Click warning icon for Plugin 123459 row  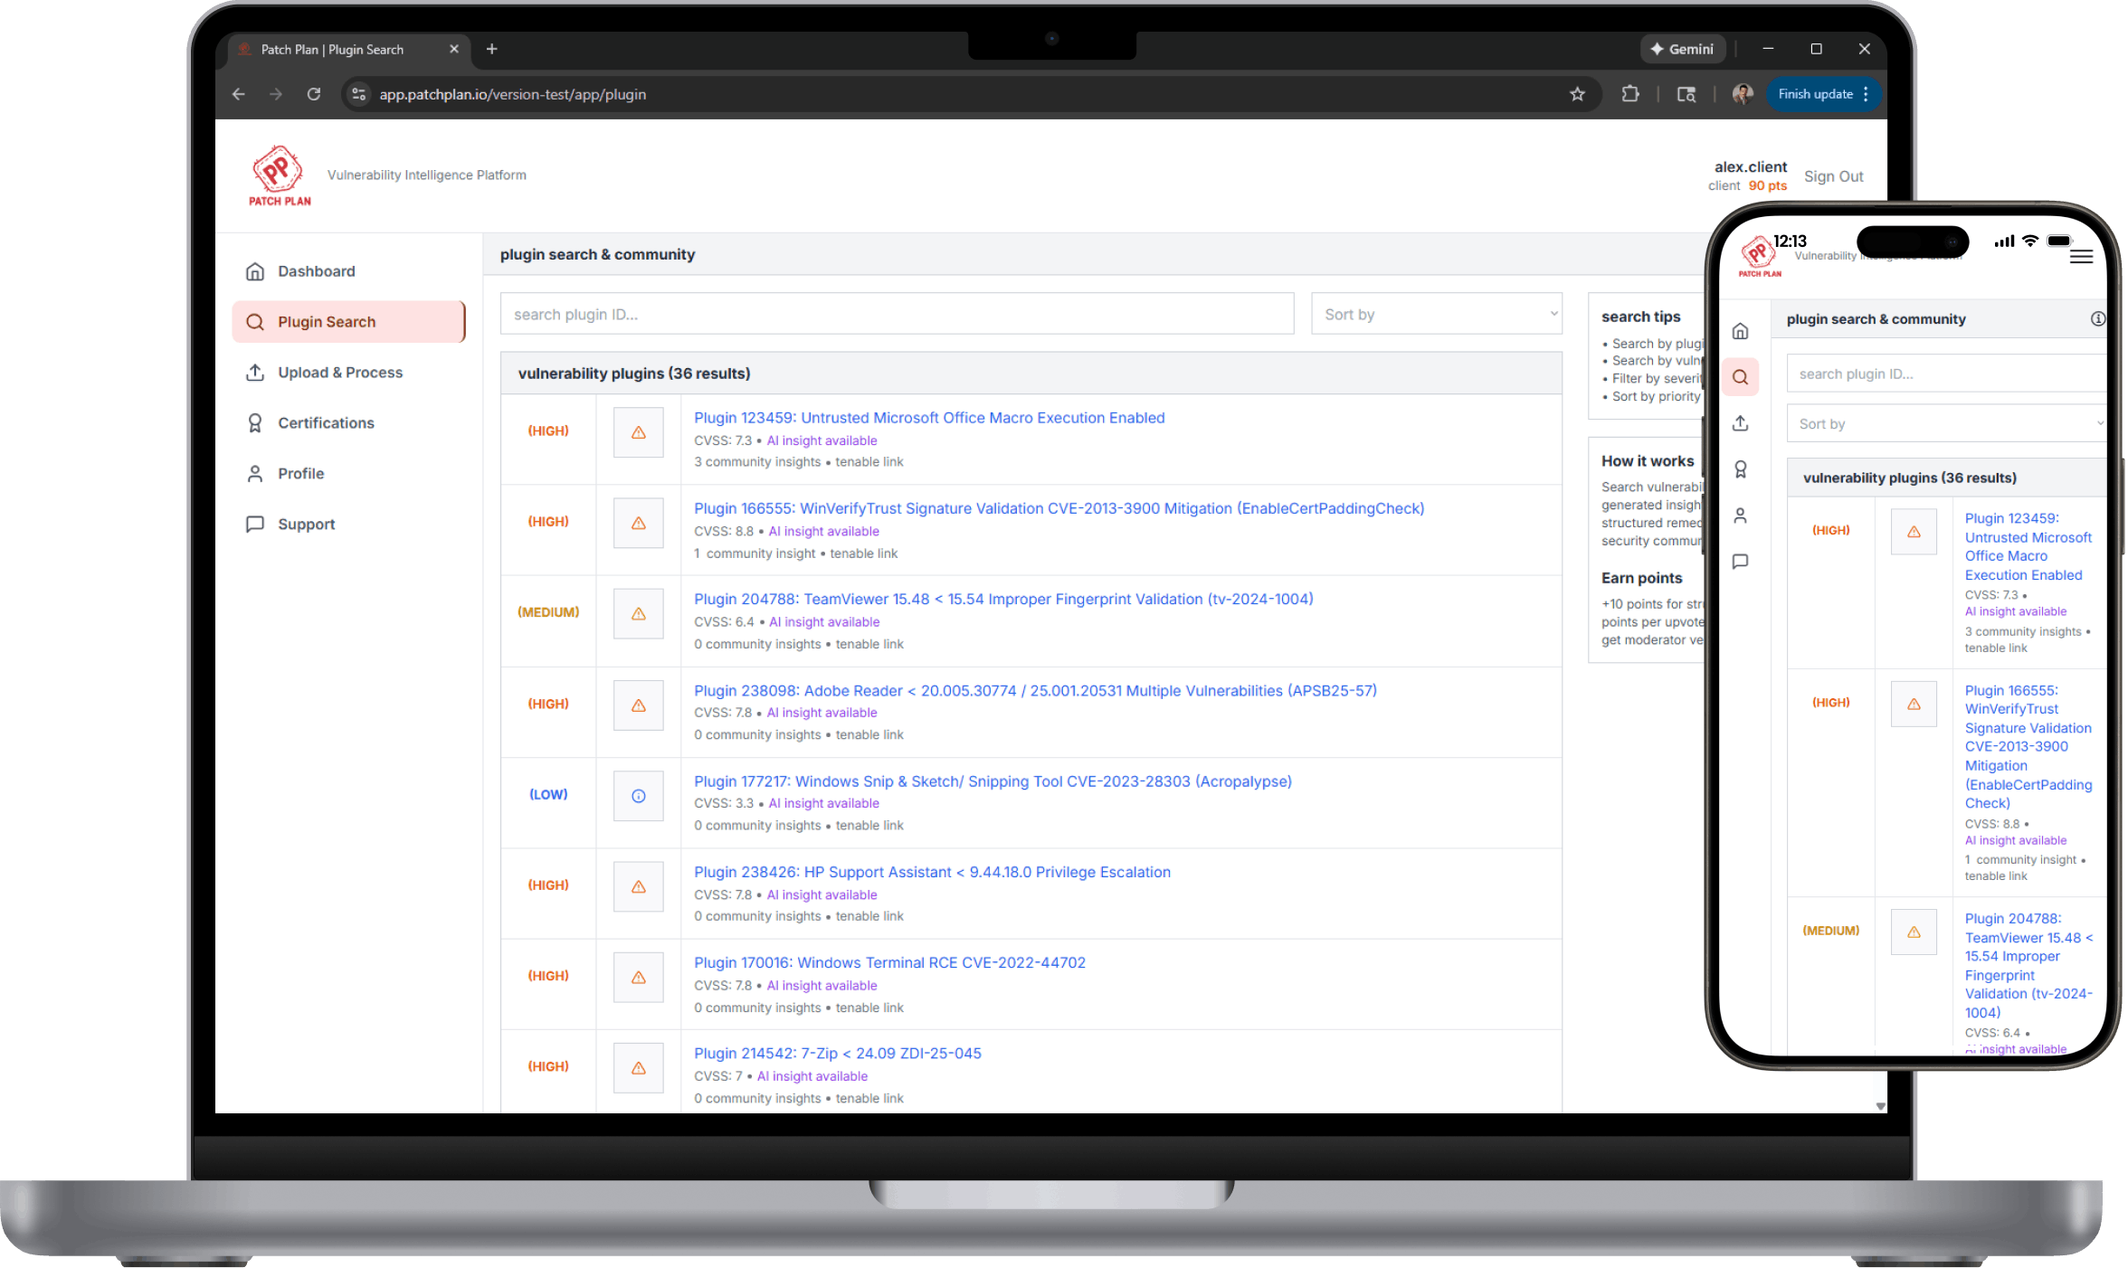click(638, 432)
